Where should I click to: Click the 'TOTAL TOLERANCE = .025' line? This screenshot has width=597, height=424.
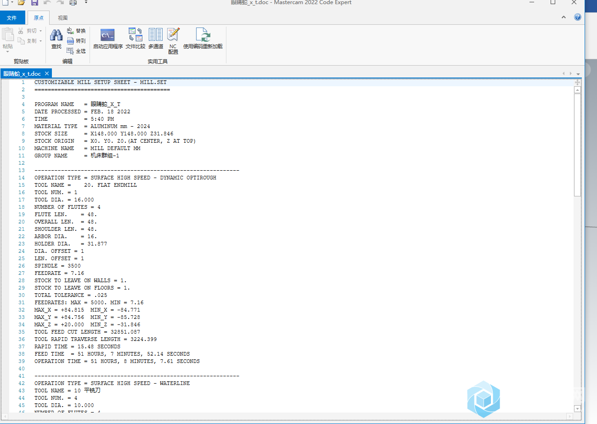point(71,295)
